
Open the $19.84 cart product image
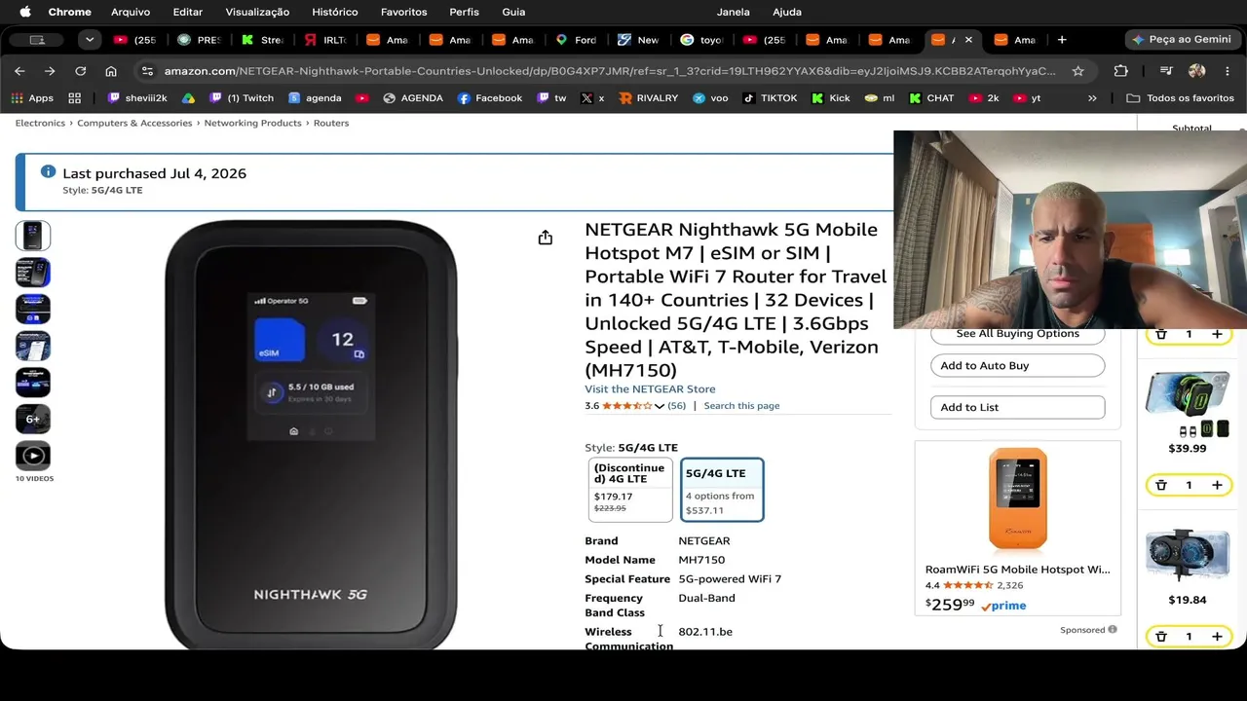(1188, 554)
